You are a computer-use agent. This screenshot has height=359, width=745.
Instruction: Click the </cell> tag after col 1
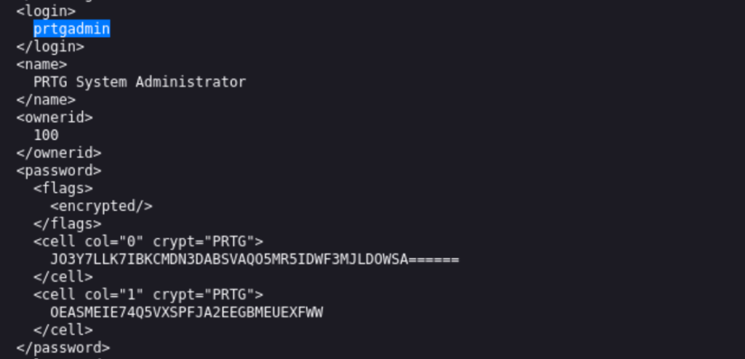[63, 331]
